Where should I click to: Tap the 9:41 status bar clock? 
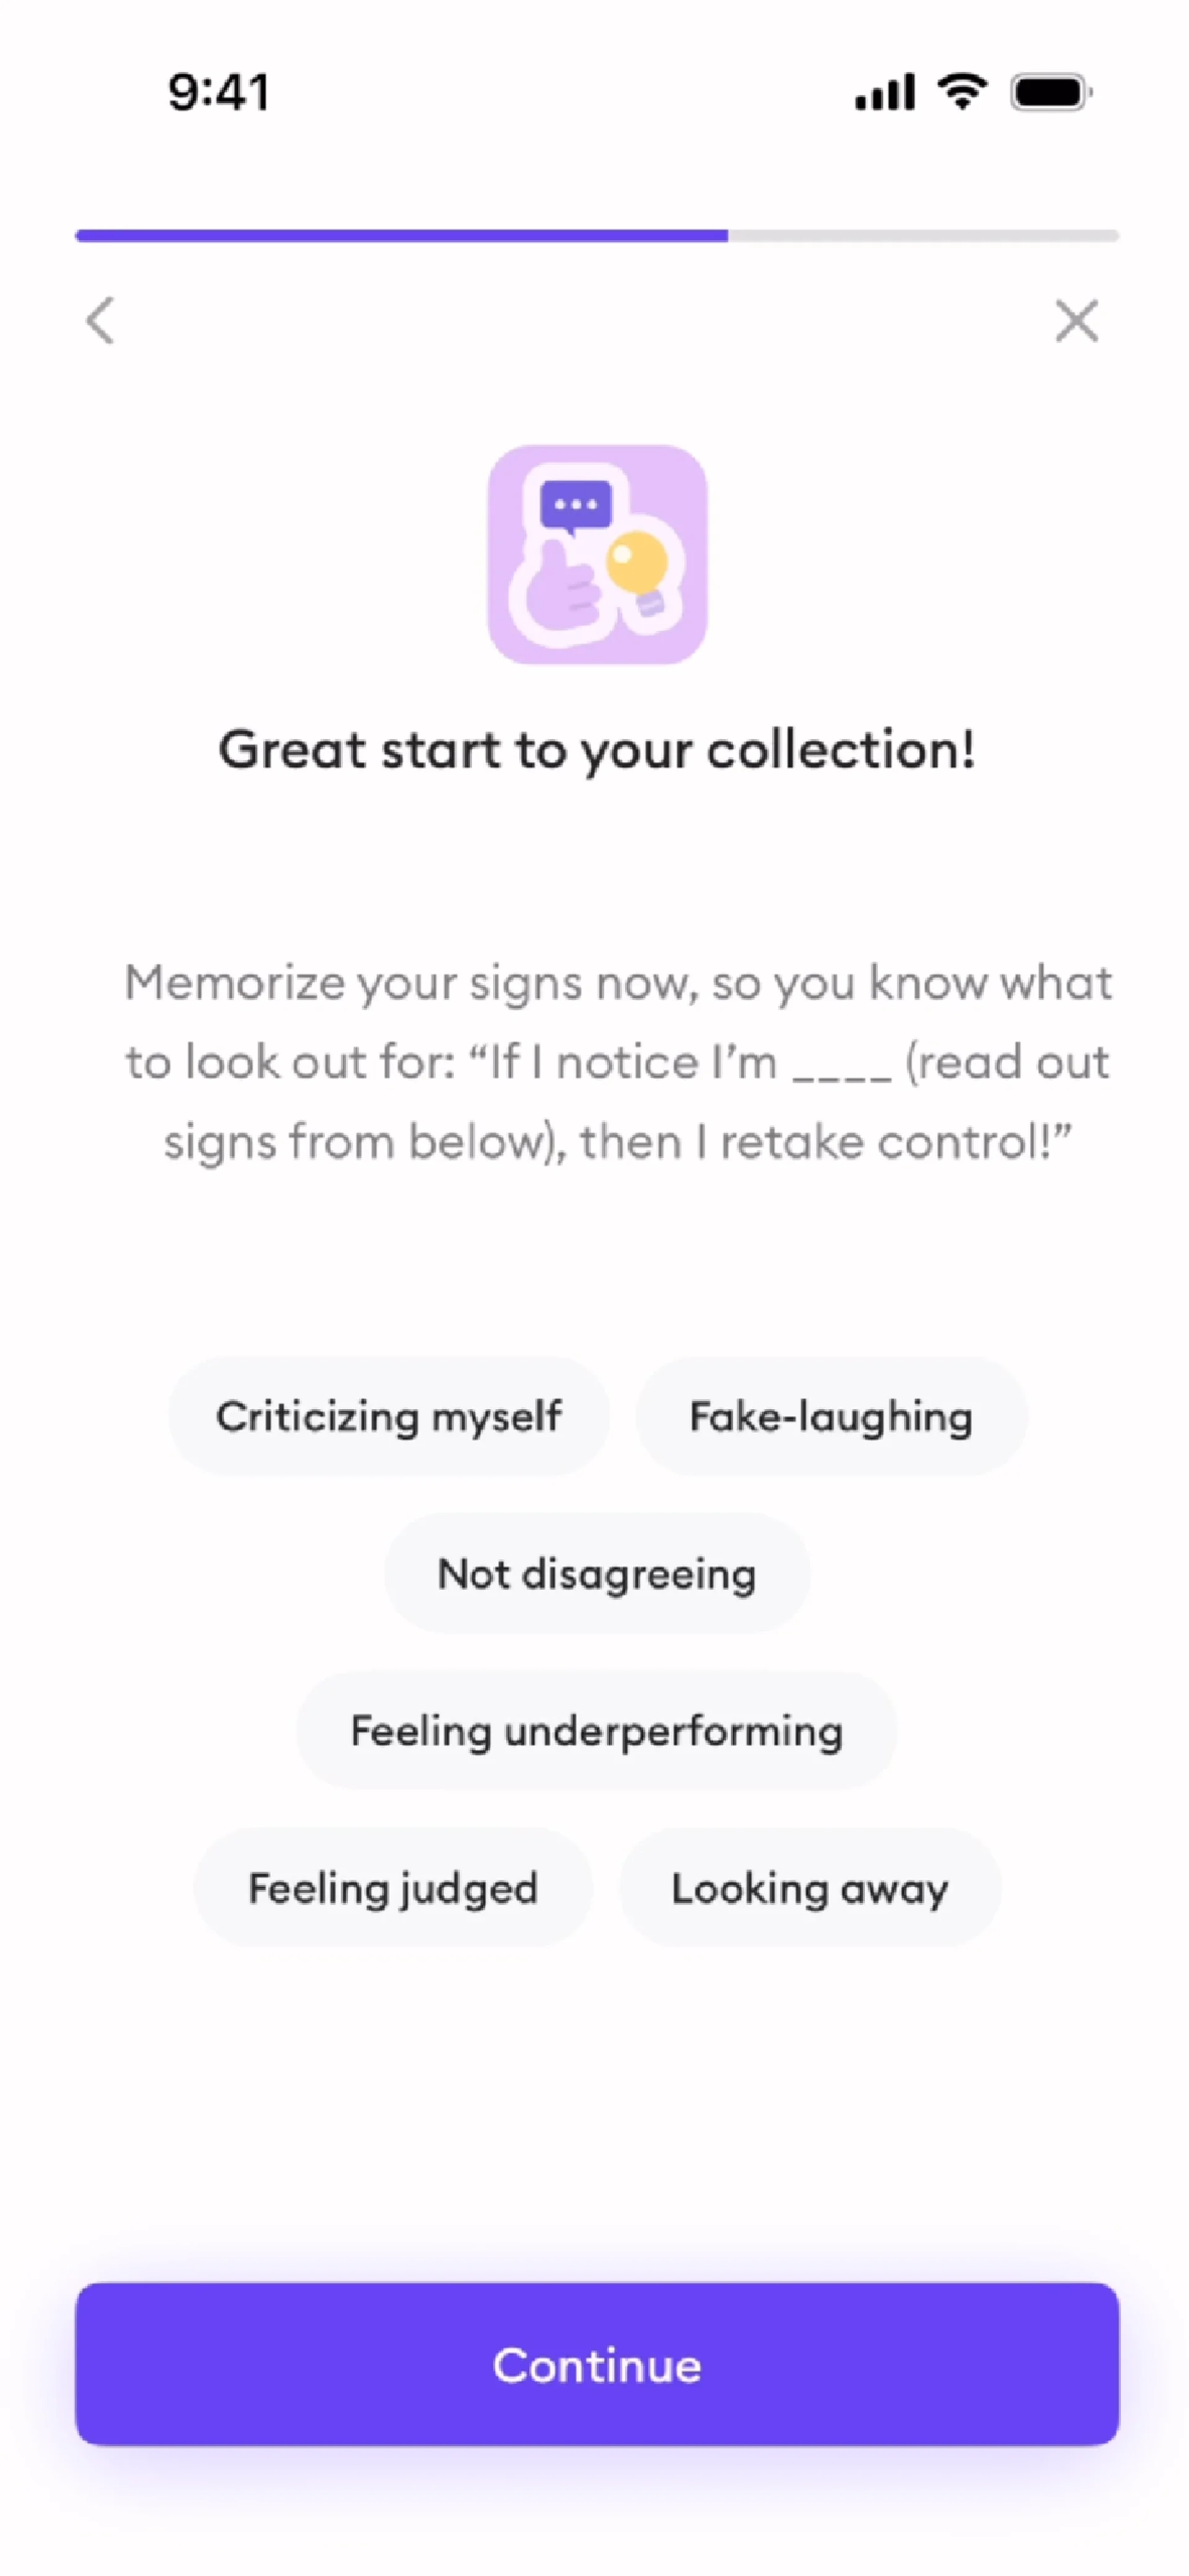(x=218, y=93)
